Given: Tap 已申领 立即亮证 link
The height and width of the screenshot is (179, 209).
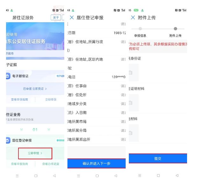Looking at the screenshot, I should (x=35, y=89).
